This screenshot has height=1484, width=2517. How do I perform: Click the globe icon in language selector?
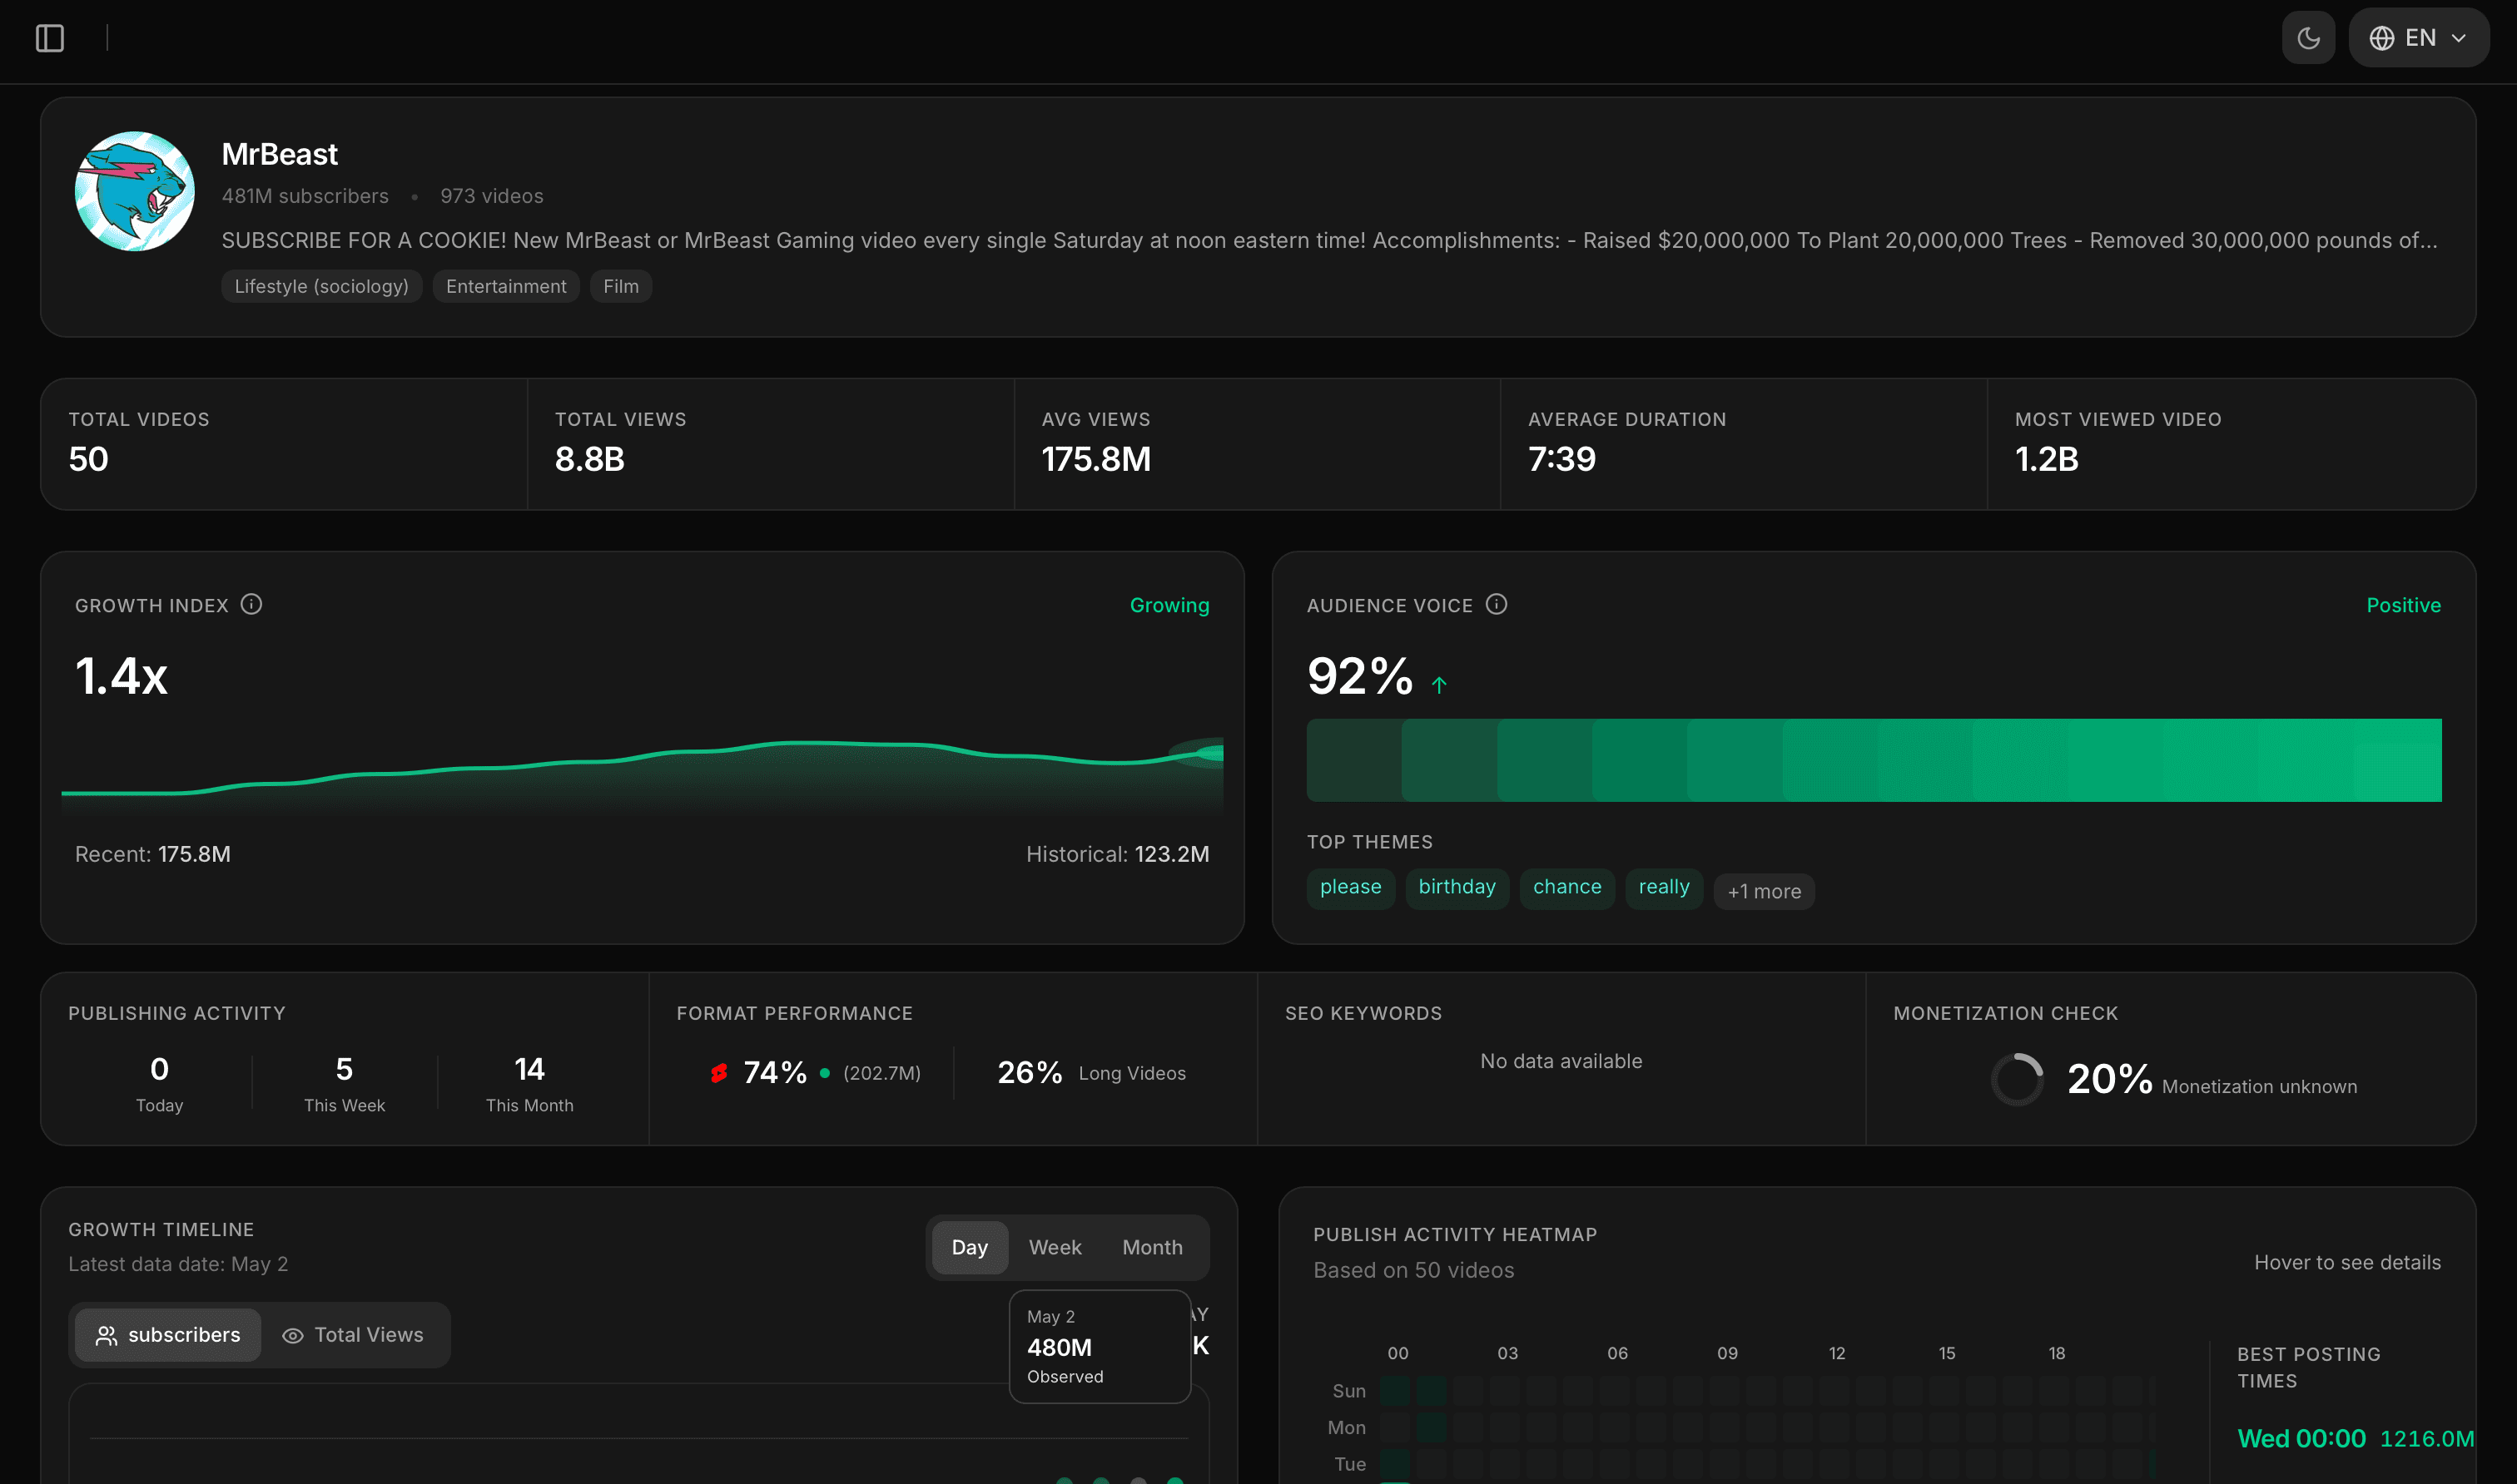pos(2381,38)
